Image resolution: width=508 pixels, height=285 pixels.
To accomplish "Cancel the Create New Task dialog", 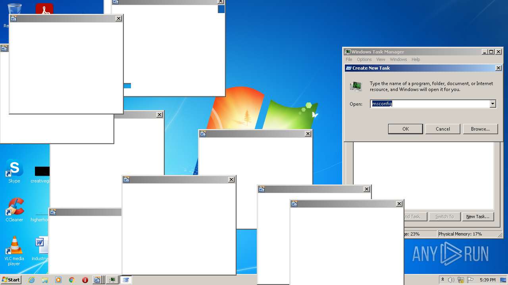I will [443, 129].
